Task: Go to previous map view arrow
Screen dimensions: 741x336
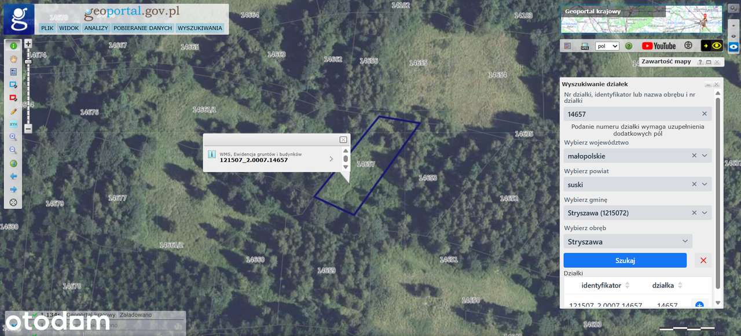Action: pyautogui.click(x=13, y=176)
